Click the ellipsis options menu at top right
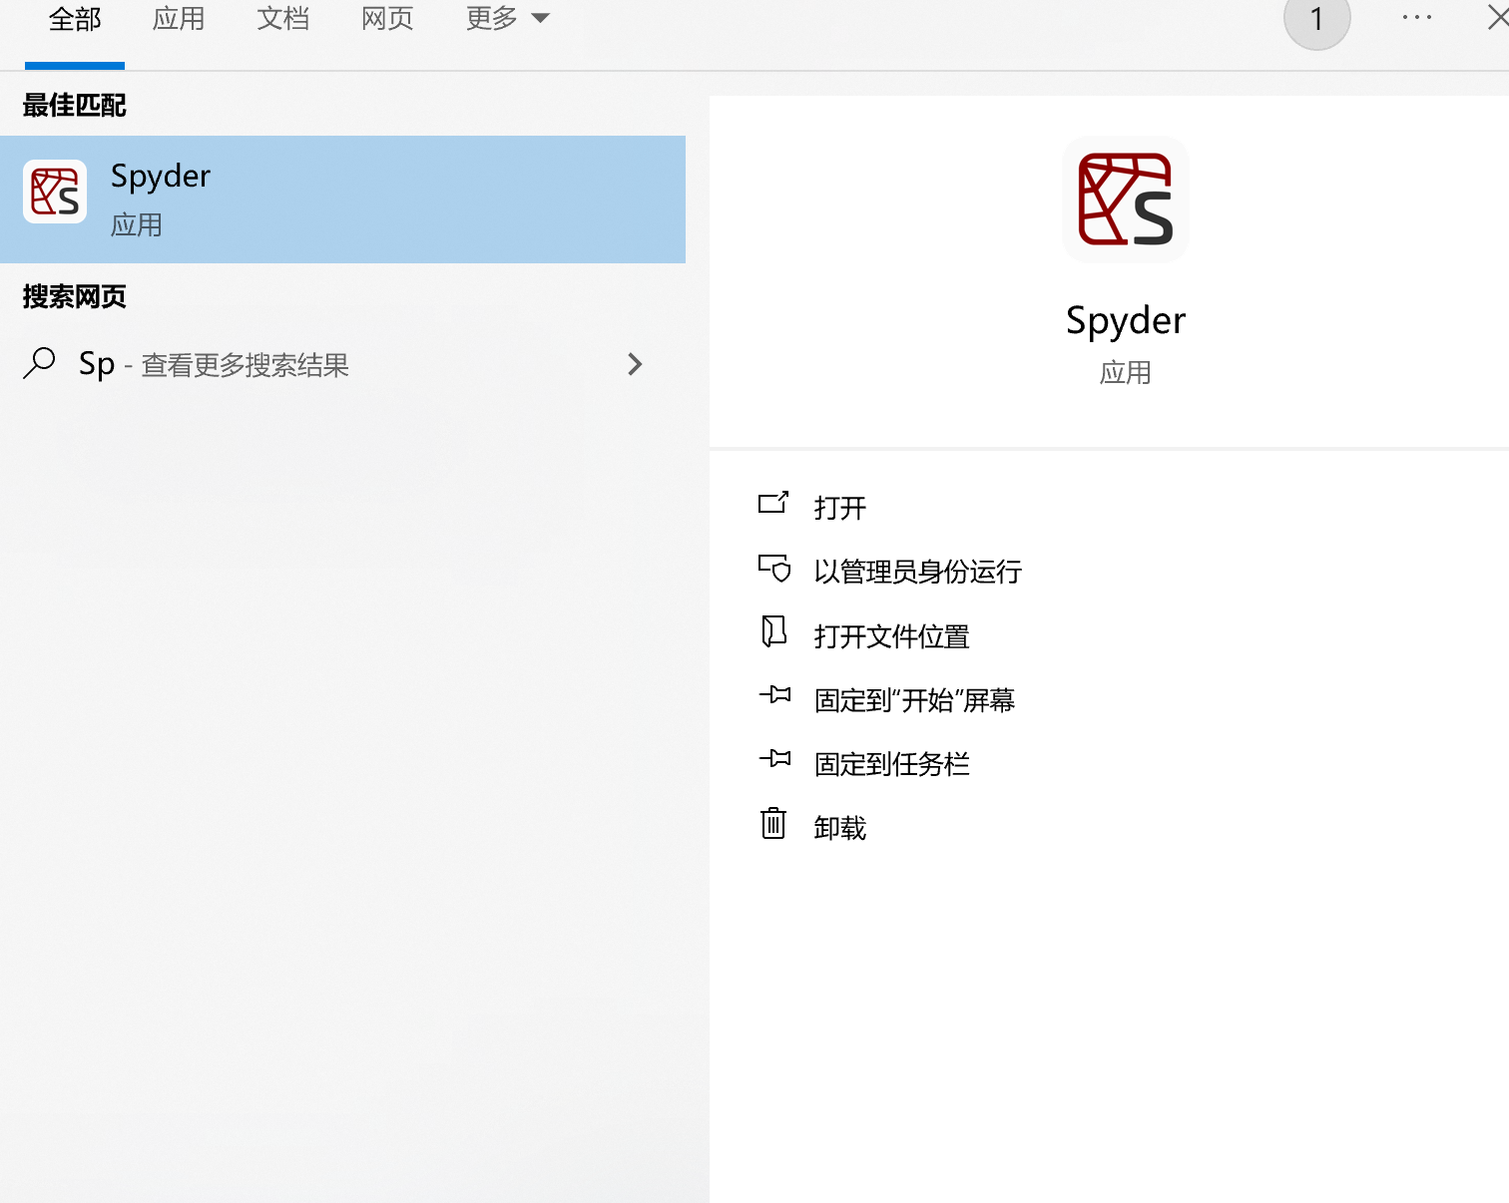Image resolution: width=1509 pixels, height=1203 pixels. coord(1416,17)
